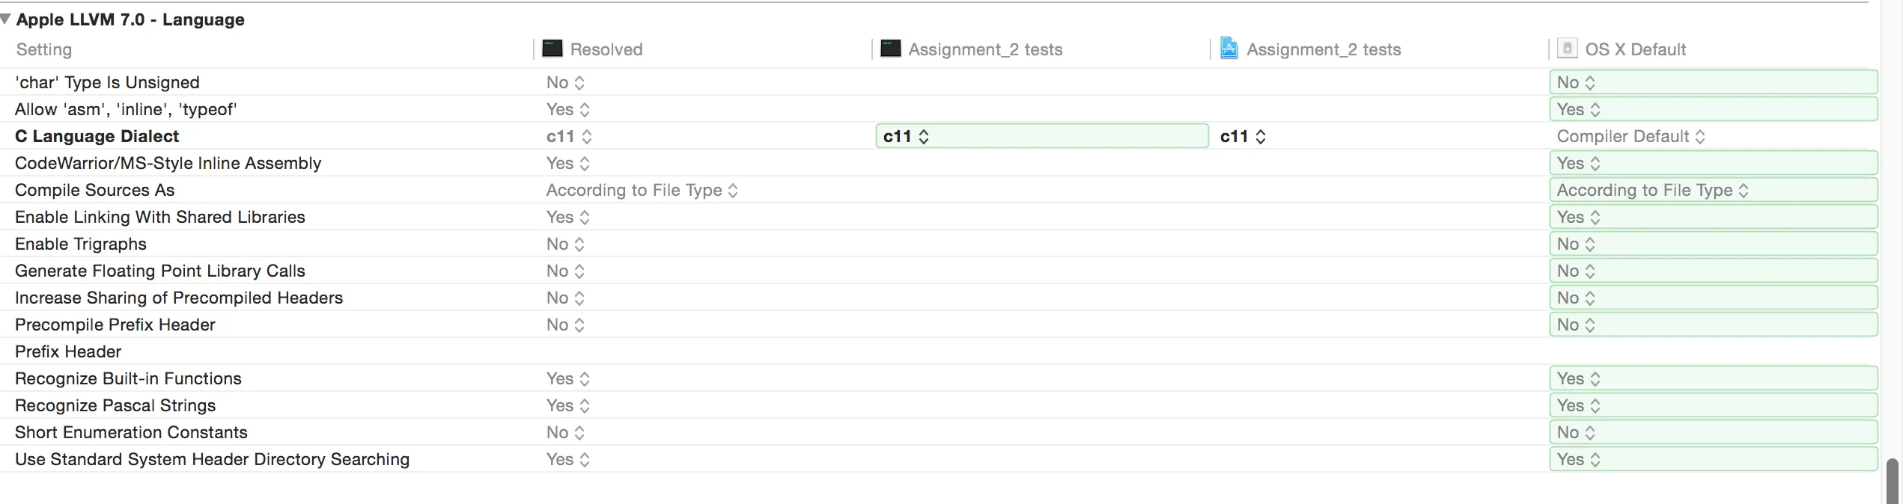Open the Compiler Default dialect popup
This screenshot has width=1903, height=504.
[1631, 136]
